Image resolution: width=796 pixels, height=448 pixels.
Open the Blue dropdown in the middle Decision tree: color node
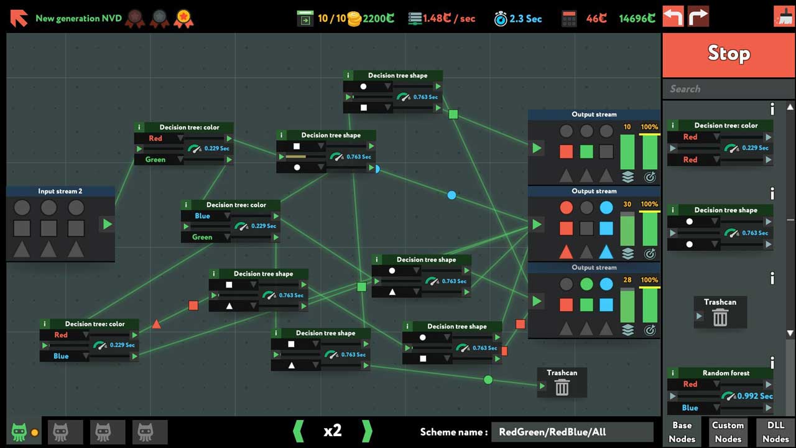point(206,216)
